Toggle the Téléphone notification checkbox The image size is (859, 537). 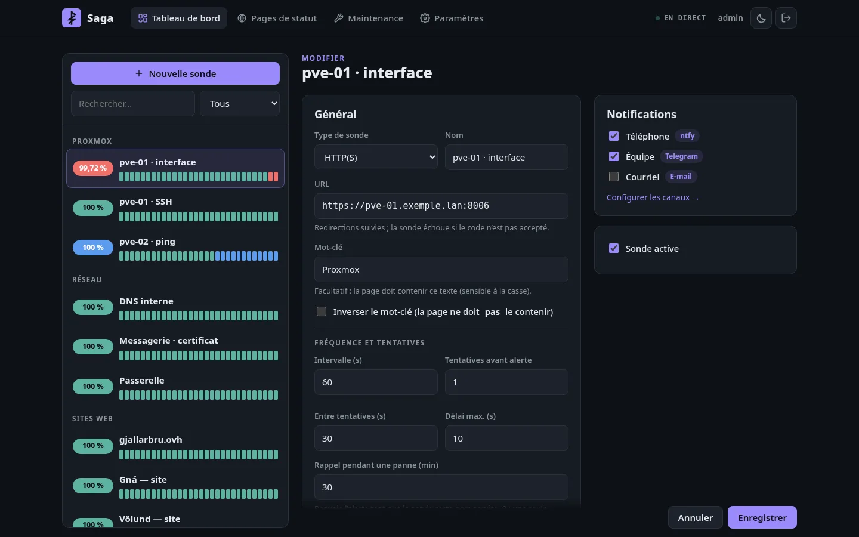614,136
